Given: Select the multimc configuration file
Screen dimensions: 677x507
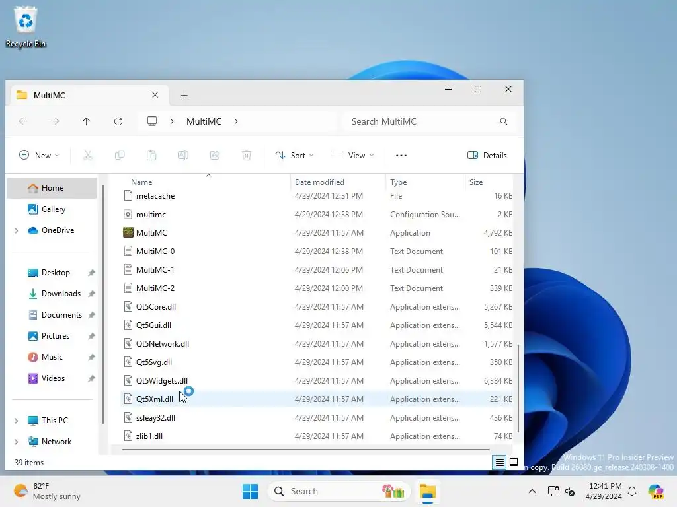Looking at the screenshot, I should [x=317, y=215].
